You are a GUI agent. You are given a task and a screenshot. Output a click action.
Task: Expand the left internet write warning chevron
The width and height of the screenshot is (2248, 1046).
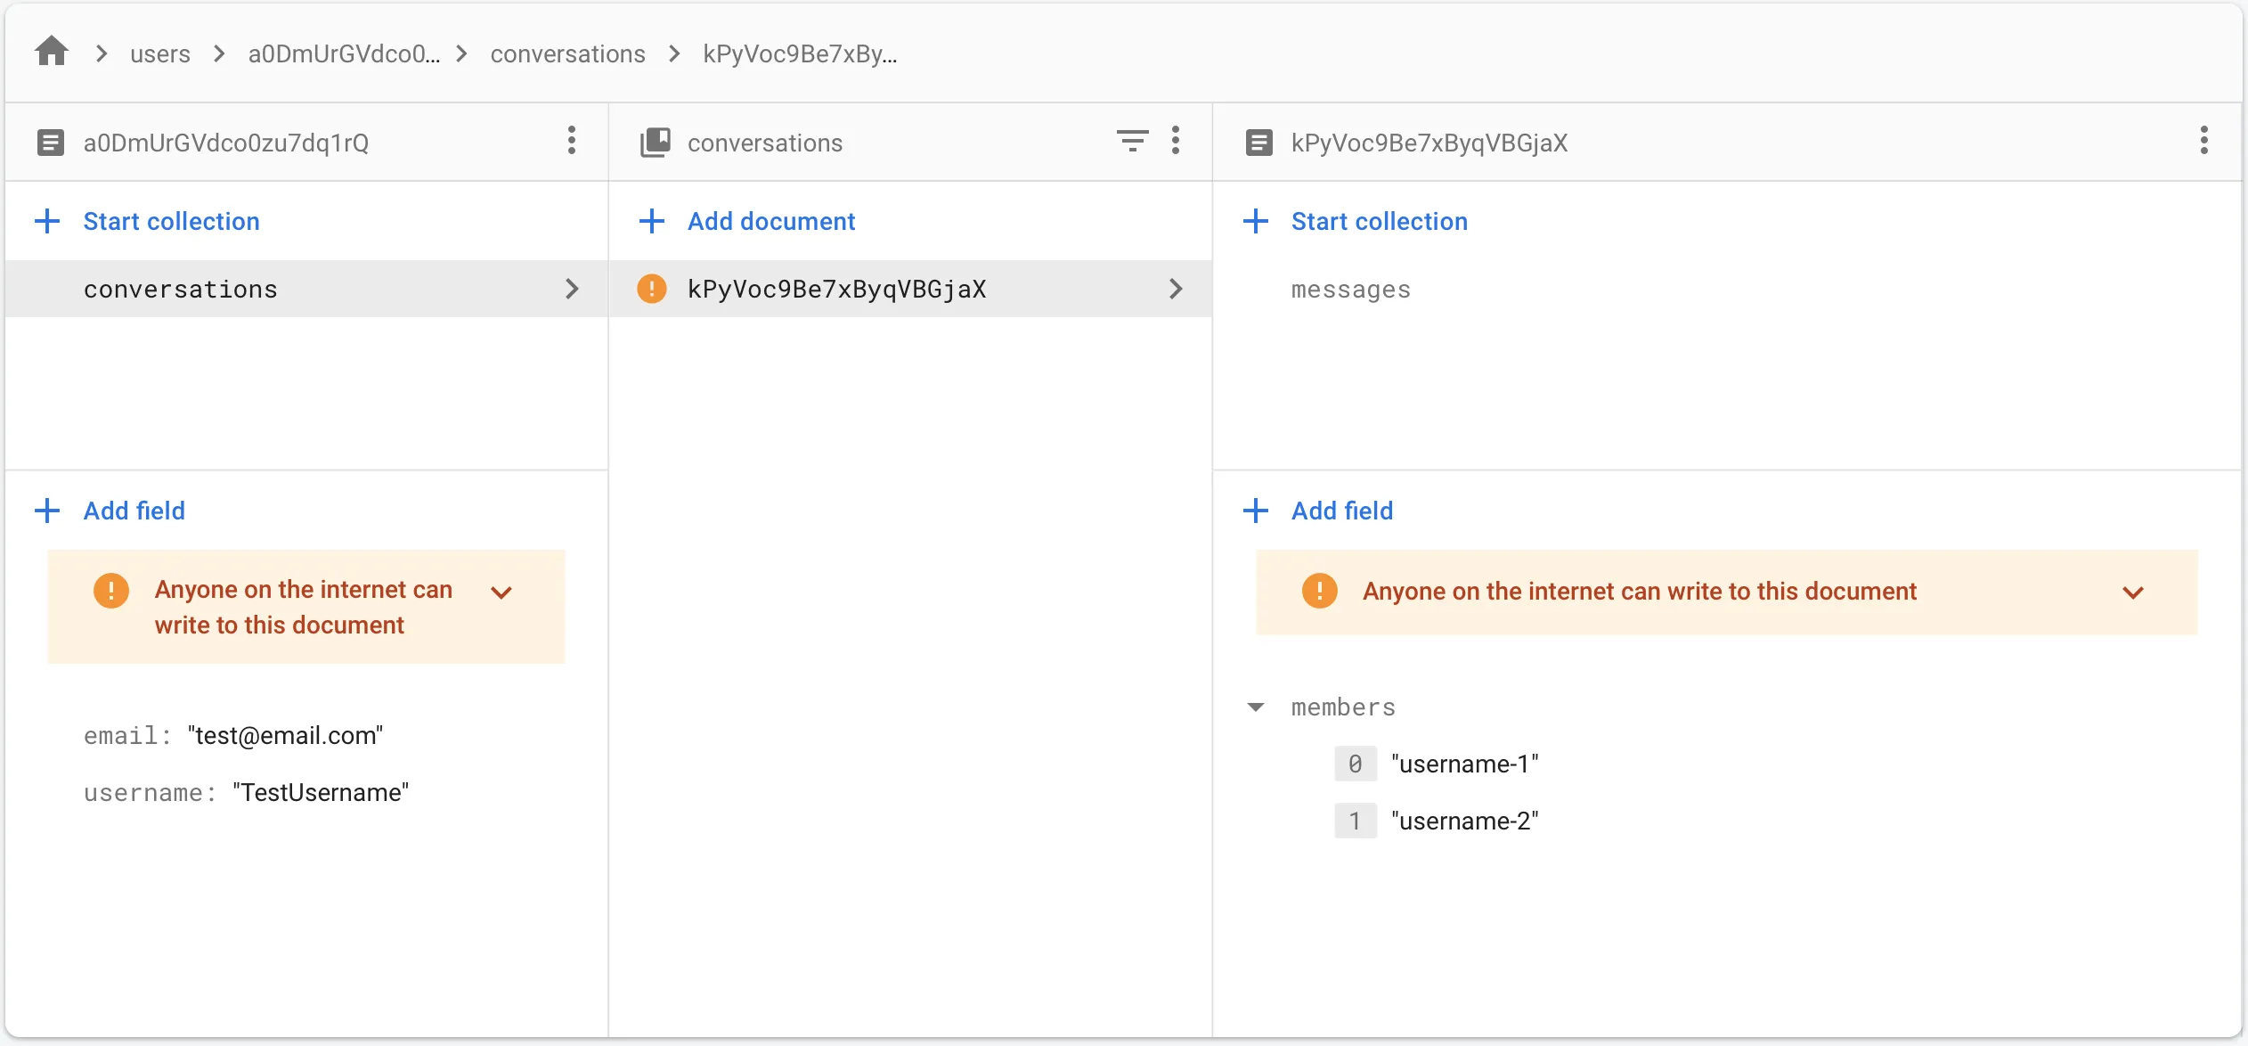(x=501, y=592)
